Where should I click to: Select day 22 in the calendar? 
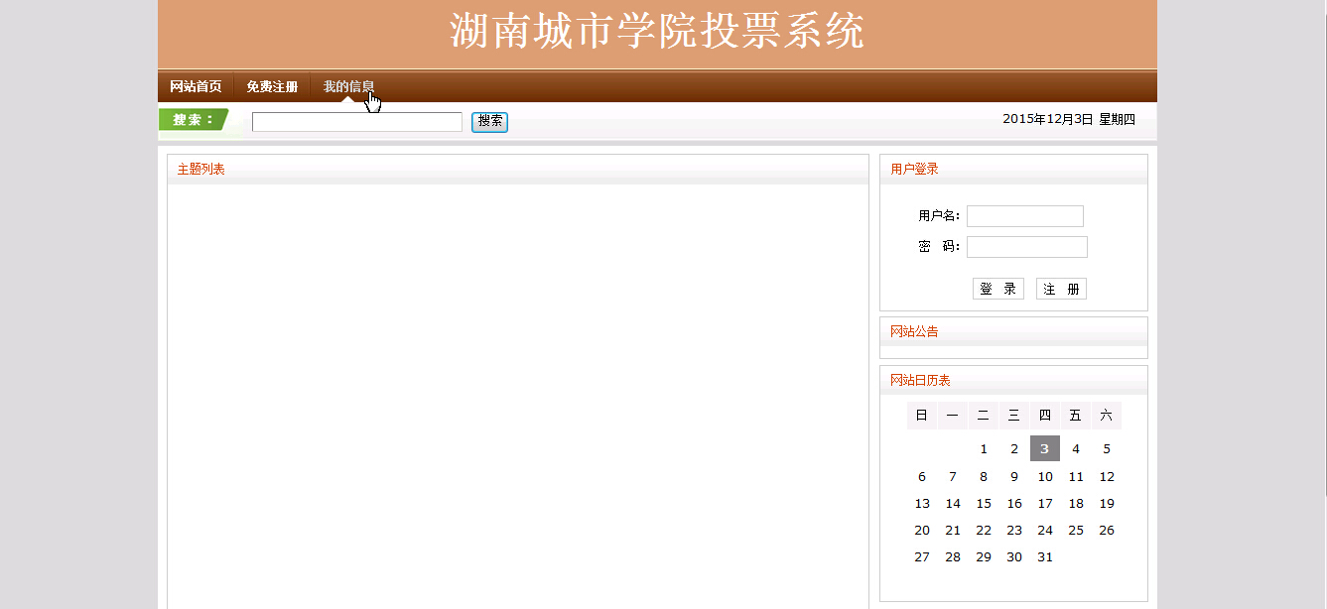coord(984,531)
